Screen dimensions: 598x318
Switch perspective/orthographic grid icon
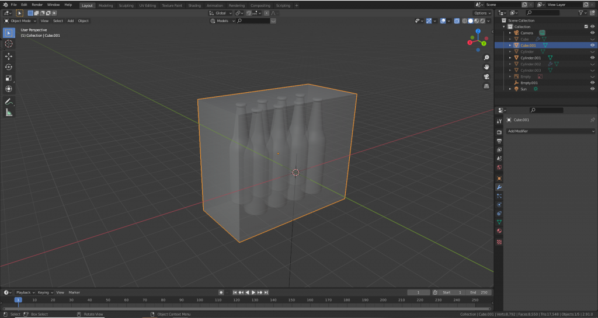point(486,86)
